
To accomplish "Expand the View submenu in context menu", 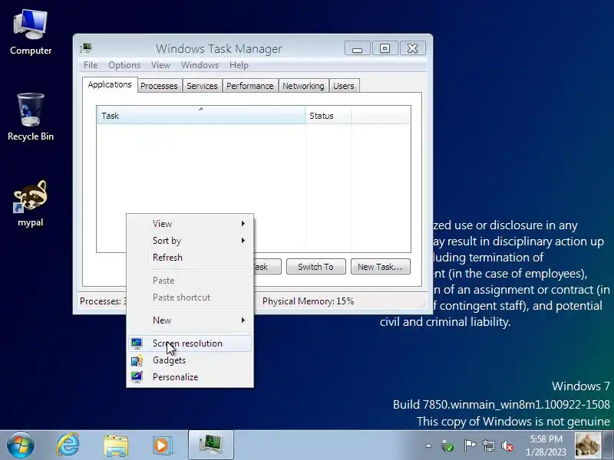I will coord(190,224).
